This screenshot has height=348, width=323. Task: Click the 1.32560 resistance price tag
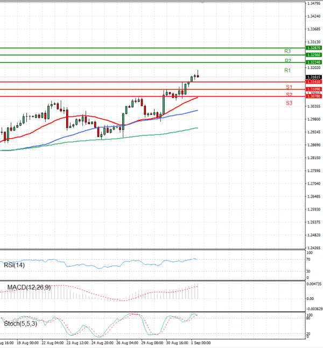pyautogui.click(x=313, y=55)
